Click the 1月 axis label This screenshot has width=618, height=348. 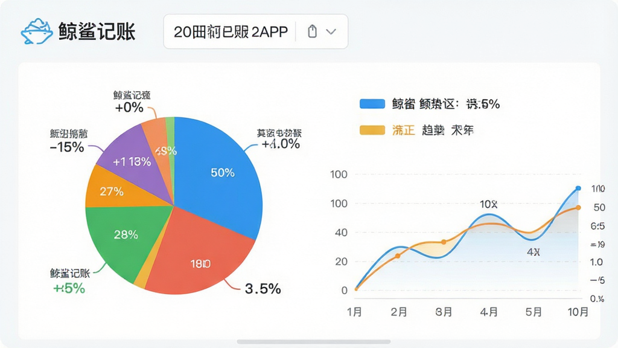coord(354,312)
